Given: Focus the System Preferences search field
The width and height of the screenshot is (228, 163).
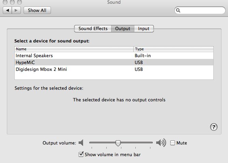Looking at the screenshot, I should coord(200,10).
